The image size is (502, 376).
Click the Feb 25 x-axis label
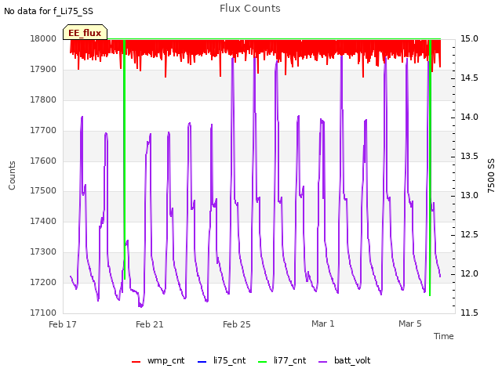coord(237,324)
